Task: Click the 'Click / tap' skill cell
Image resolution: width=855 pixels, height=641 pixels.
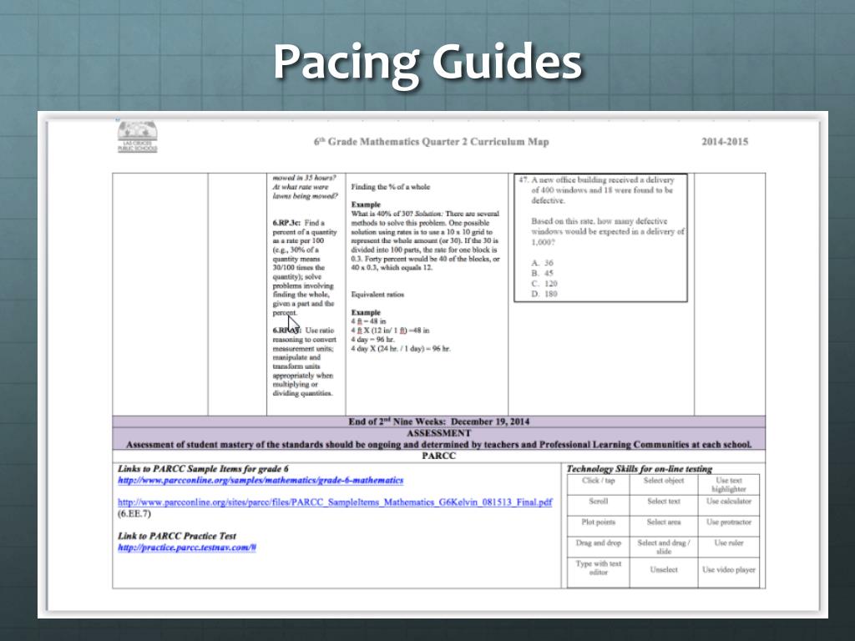Action: coord(598,485)
